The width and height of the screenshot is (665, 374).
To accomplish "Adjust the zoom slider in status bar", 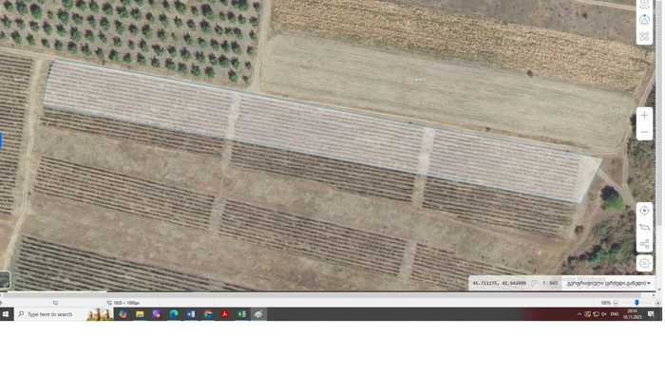I will [636, 303].
